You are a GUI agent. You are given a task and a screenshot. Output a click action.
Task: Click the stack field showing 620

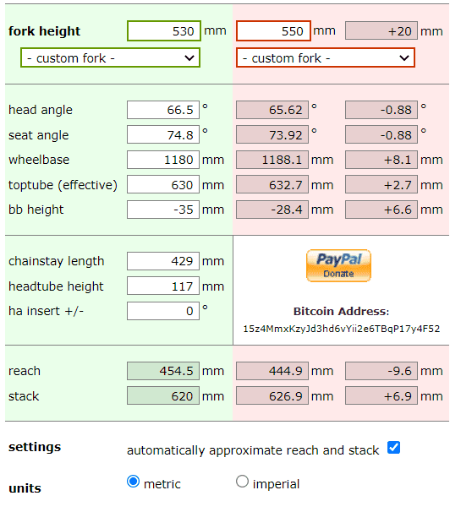[x=163, y=395]
